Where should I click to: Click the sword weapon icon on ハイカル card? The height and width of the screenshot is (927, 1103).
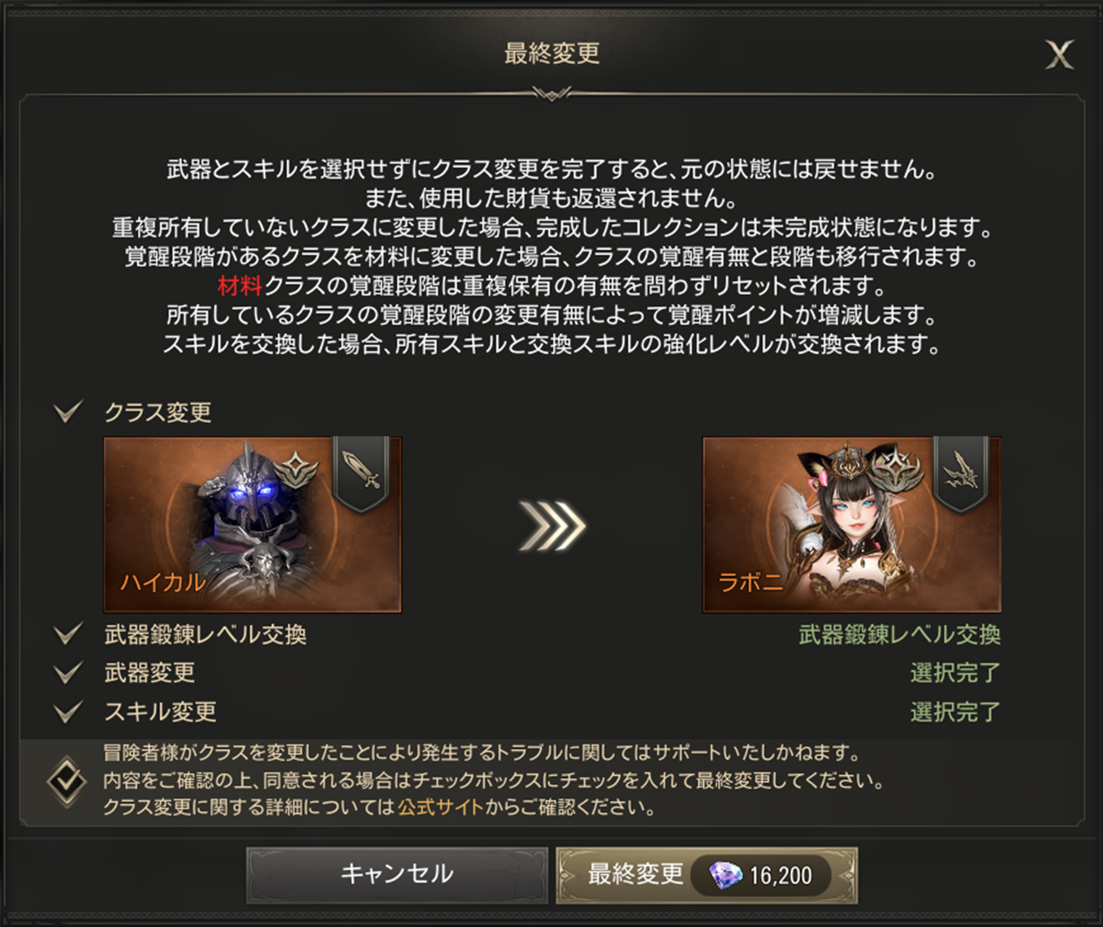click(x=361, y=472)
